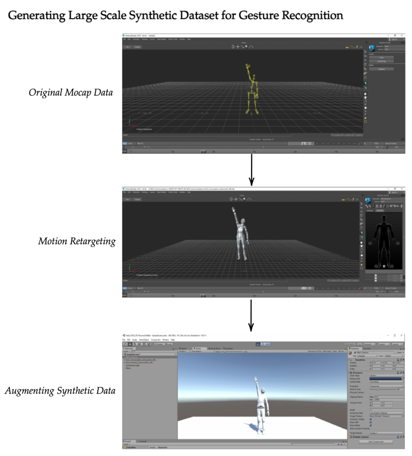Open the Projection dropdown in Camera component
412x456 pixels.
point(386,386)
